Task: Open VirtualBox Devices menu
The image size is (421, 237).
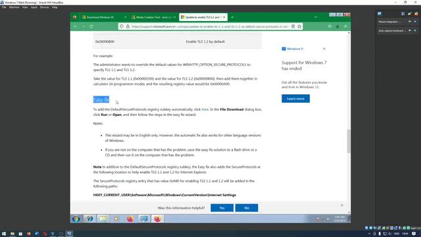Action: (x=45, y=7)
